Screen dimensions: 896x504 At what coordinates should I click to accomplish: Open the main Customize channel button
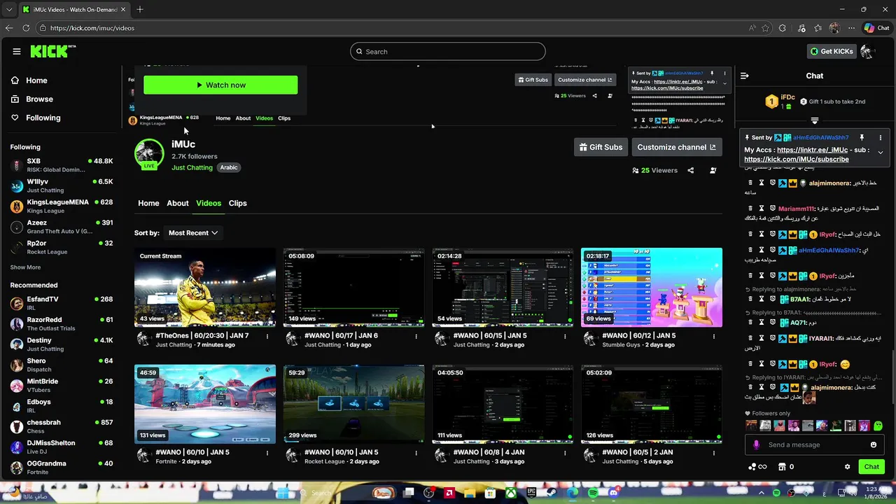coord(676,147)
